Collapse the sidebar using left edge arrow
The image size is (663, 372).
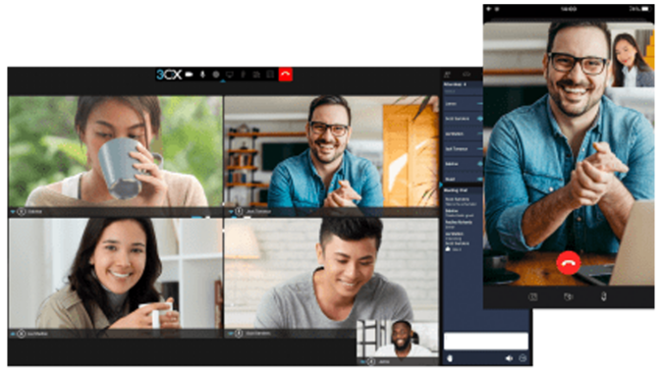441,185
